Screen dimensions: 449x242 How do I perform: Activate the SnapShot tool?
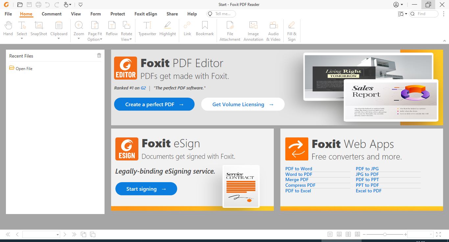tap(39, 28)
